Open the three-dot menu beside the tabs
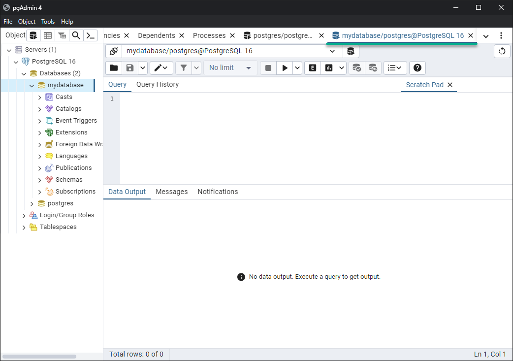The height and width of the screenshot is (361, 513). point(501,35)
